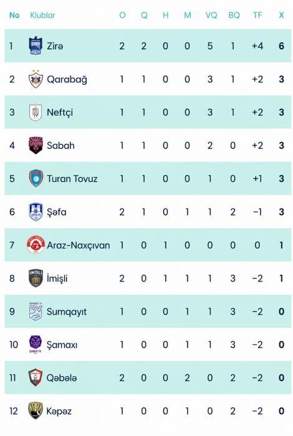The image size is (293, 436).
Task: Click the Sumqayıt club logo
Action: (36, 311)
